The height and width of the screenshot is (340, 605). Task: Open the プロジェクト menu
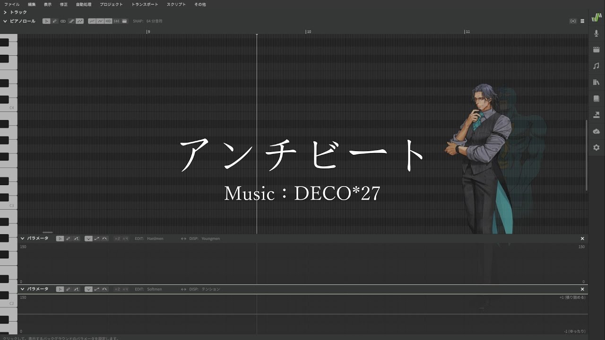[111, 4]
